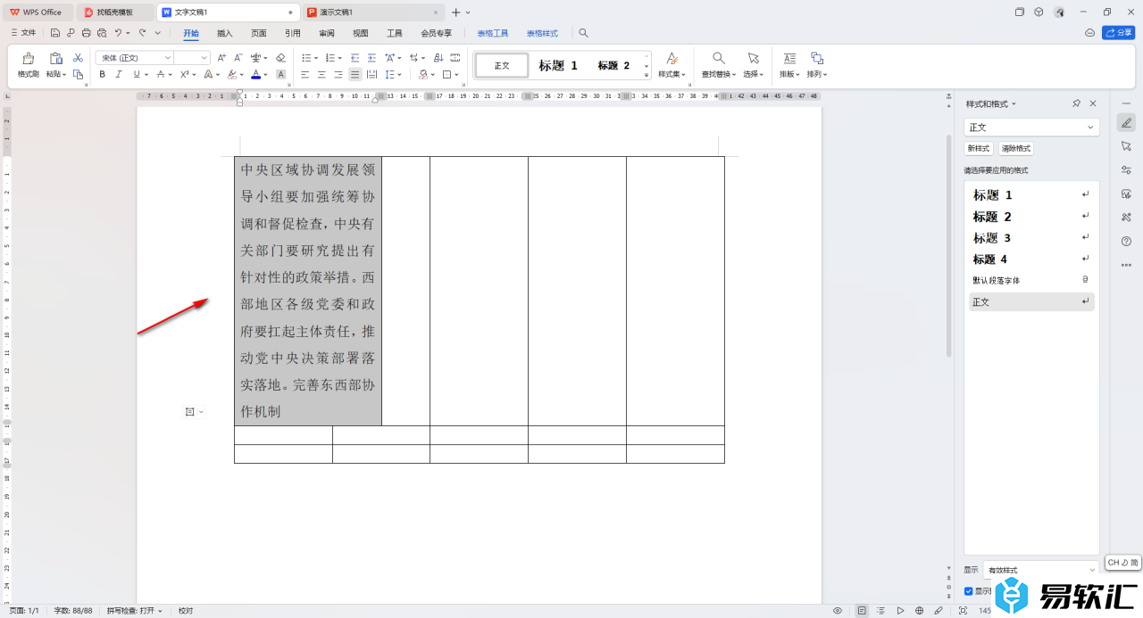Image resolution: width=1143 pixels, height=618 pixels.
Task: Toggle page view mode in status bar
Action: coord(862,611)
